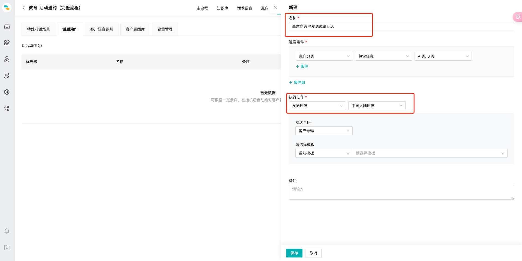Viewport: 522px width, 261px height.
Task: Open the home icon in the sidebar
Action: (x=7, y=26)
